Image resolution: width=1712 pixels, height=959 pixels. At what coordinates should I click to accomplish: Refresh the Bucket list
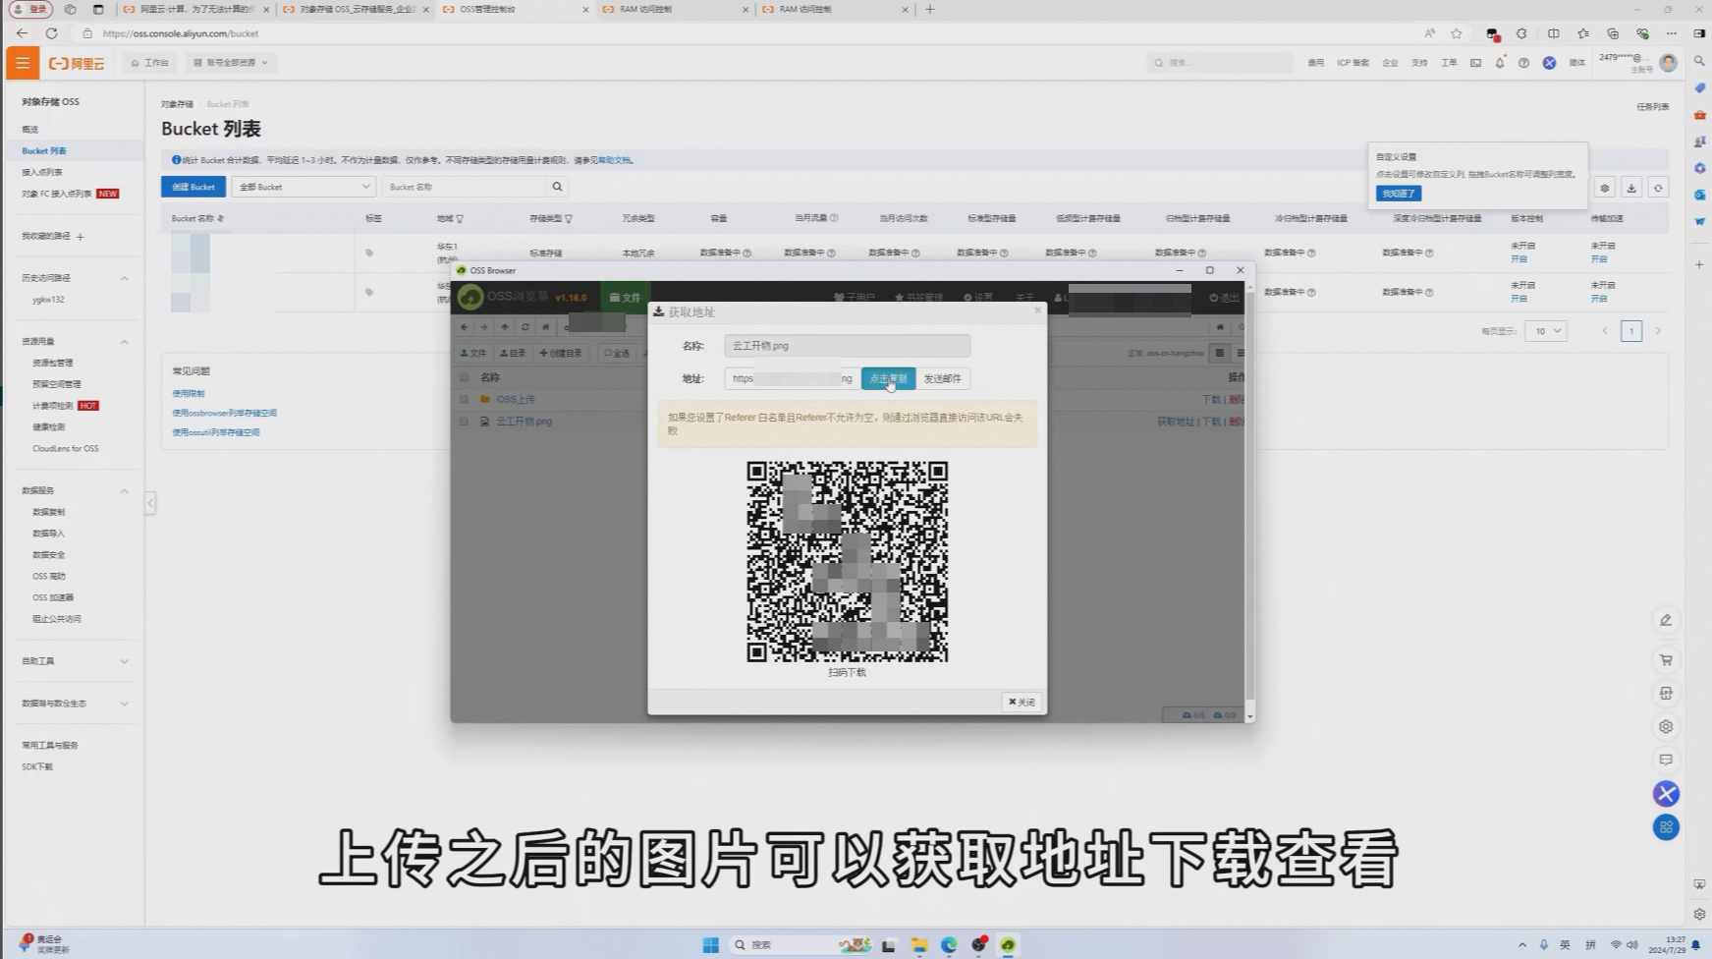click(1658, 188)
